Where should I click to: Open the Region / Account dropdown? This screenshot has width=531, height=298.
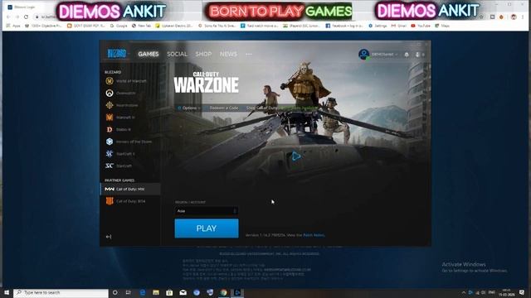click(207, 211)
